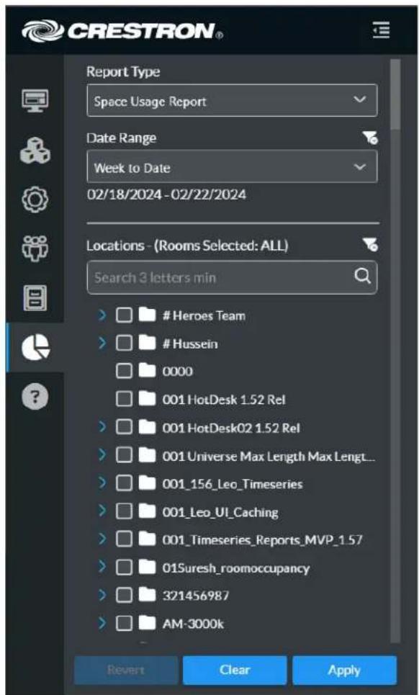
Task: Check the 01Suresh_roomoccupancy checkbox
Action: coord(124,568)
